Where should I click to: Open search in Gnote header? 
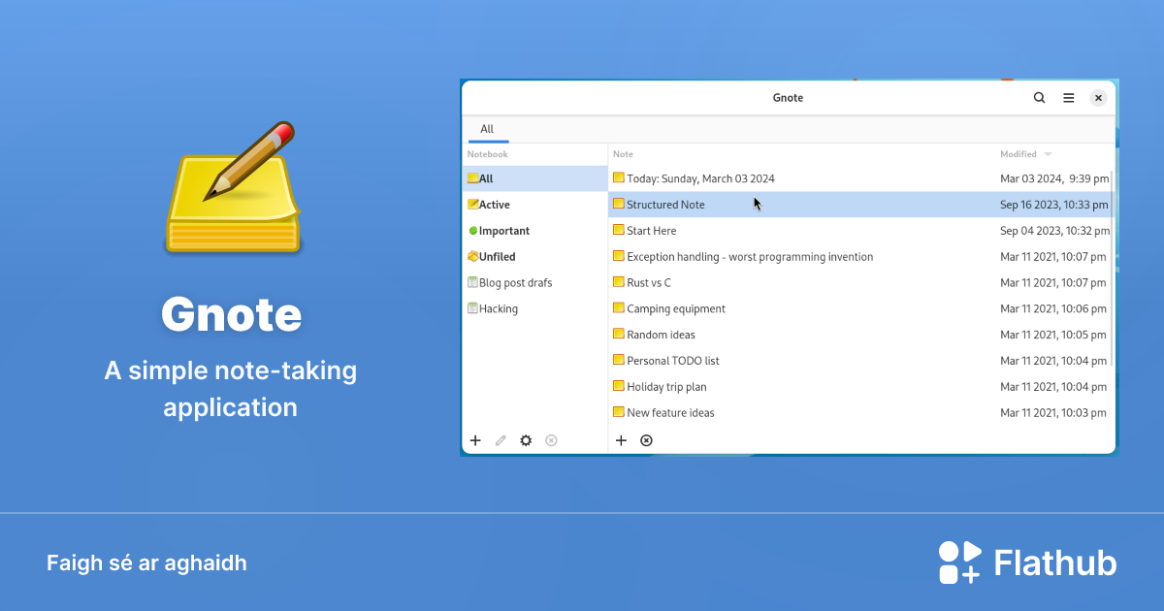click(1039, 98)
